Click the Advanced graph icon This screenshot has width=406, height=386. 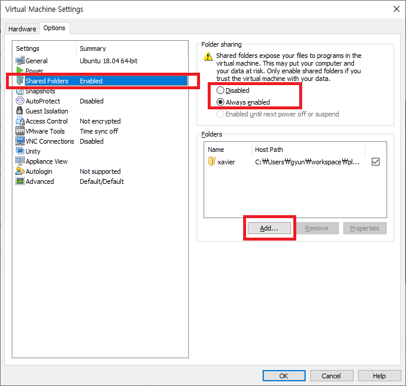click(x=20, y=181)
